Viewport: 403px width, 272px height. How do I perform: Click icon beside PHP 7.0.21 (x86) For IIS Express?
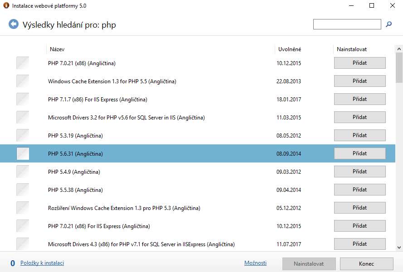tap(23, 226)
